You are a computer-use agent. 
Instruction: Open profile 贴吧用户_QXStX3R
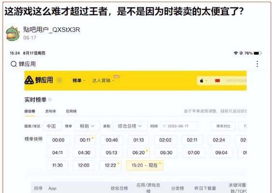52,30
